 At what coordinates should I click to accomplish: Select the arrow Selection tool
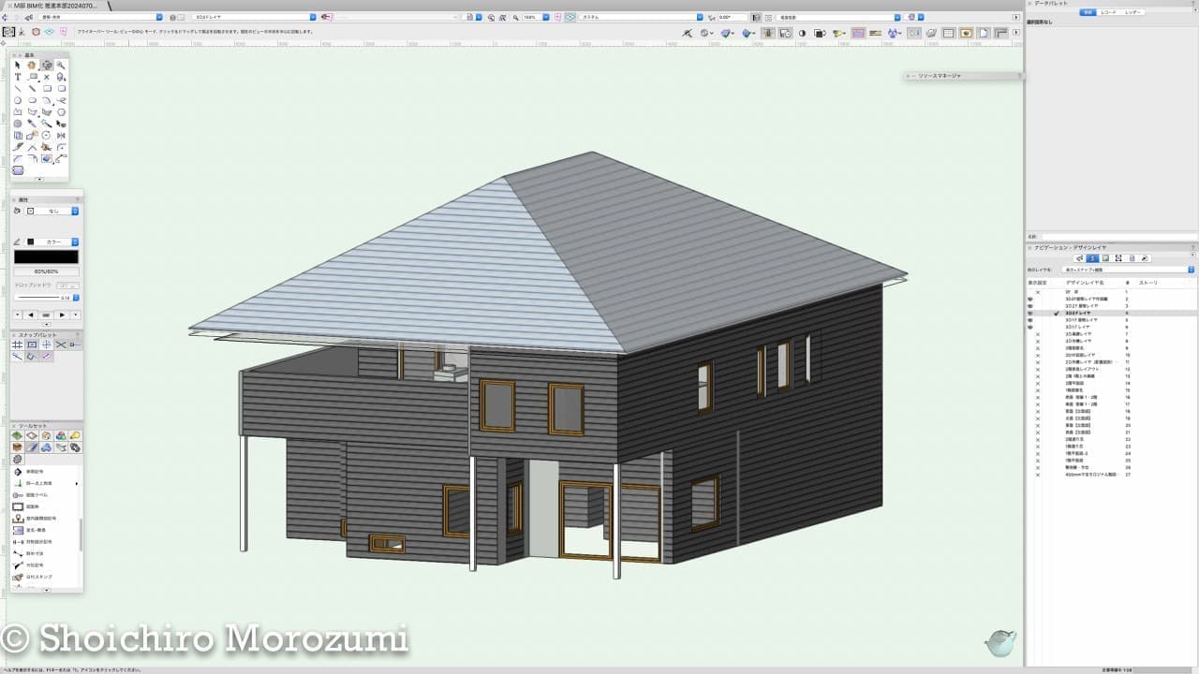tap(18, 66)
